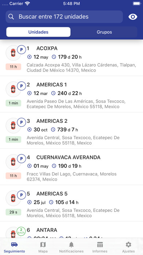Open the Notificaciones bell icon
The width and height of the screenshot is (143, 255).
tap(71, 244)
